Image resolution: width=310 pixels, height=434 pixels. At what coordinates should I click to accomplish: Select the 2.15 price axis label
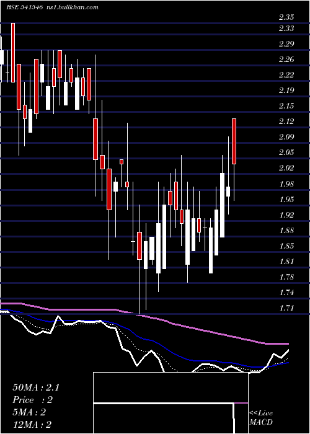coord(286,106)
